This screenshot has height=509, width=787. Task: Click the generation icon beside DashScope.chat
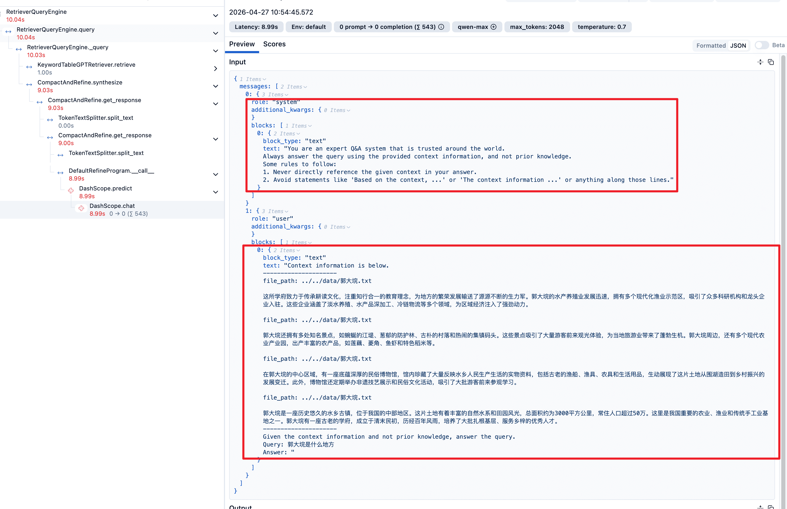pos(81,208)
